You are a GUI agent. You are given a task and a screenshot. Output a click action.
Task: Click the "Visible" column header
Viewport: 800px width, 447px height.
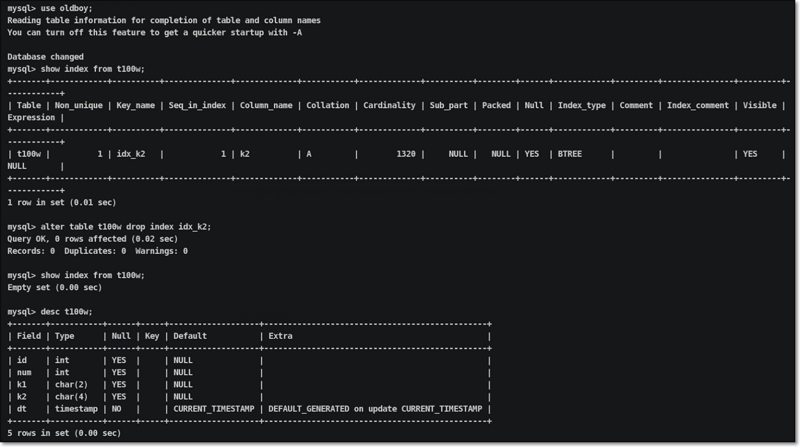tap(759, 105)
